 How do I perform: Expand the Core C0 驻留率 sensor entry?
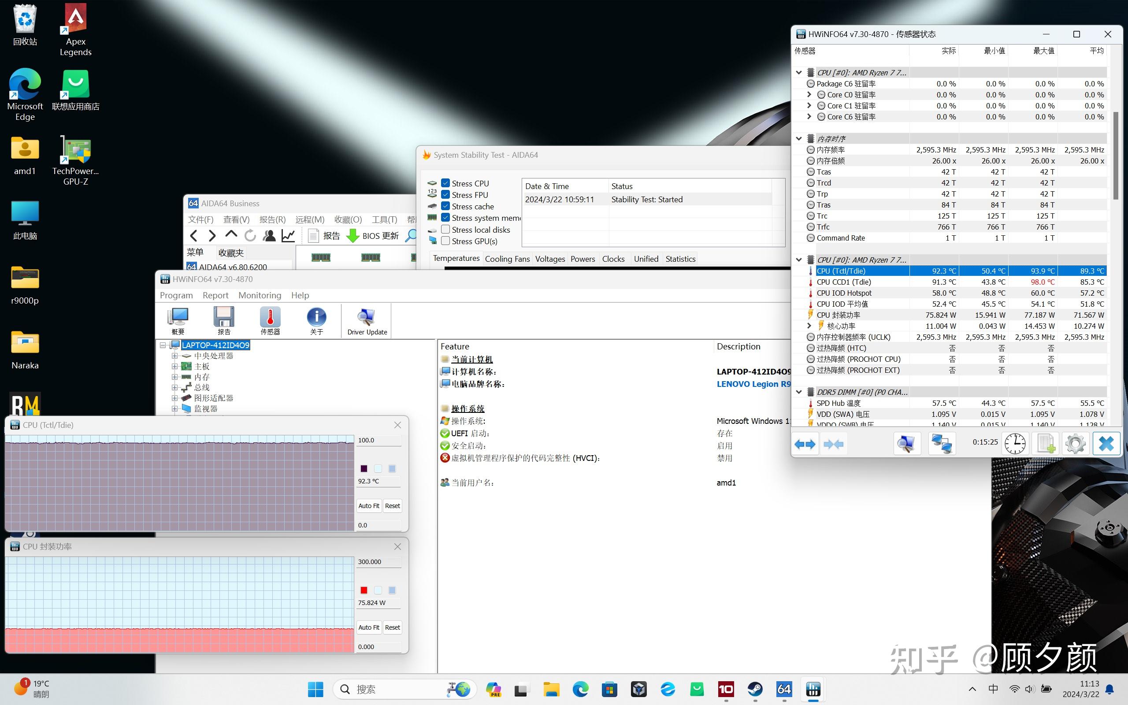pos(809,94)
